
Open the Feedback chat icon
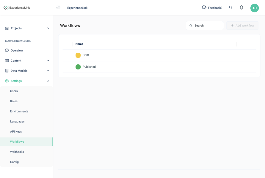(x=204, y=8)
